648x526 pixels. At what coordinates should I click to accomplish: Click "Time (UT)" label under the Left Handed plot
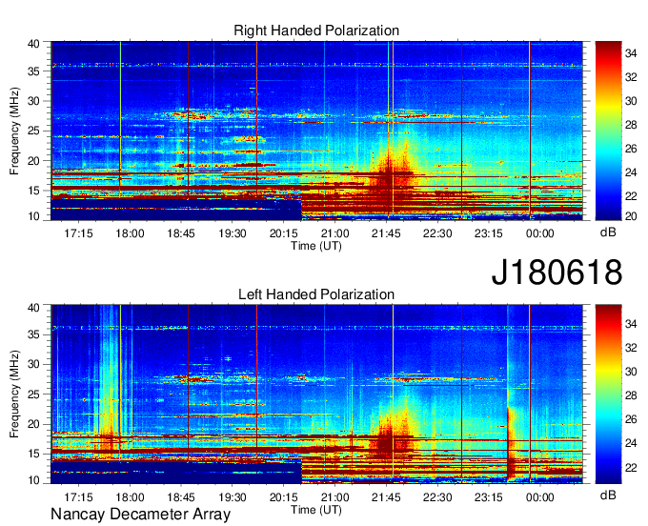point(316,510)
